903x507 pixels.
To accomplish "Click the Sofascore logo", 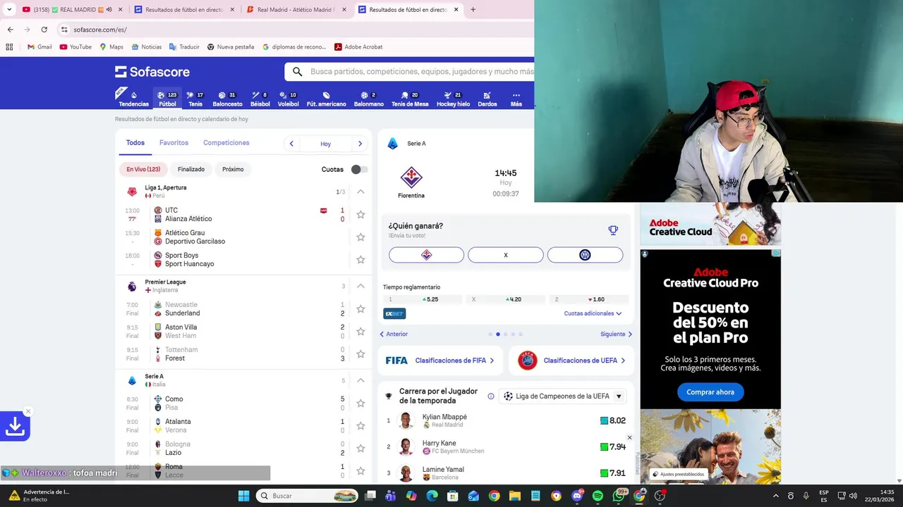I will (152, 72).
